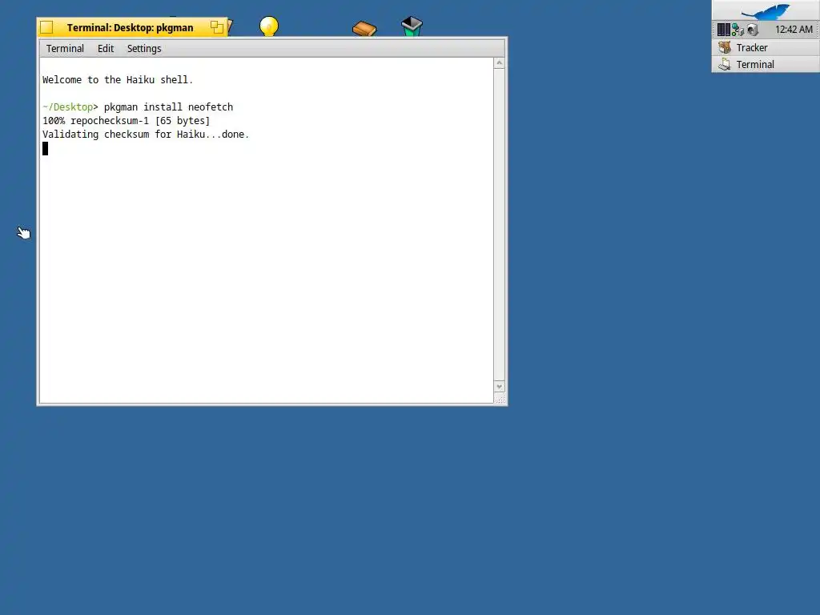Click the network status tray icon
The image size is (820, 615).
tap(738, 30)
